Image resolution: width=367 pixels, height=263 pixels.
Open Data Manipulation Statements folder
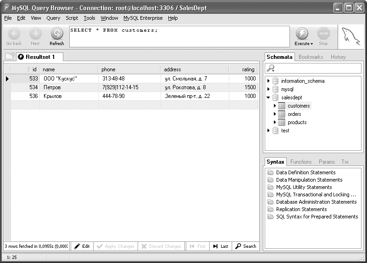click(x=309, y=180)
